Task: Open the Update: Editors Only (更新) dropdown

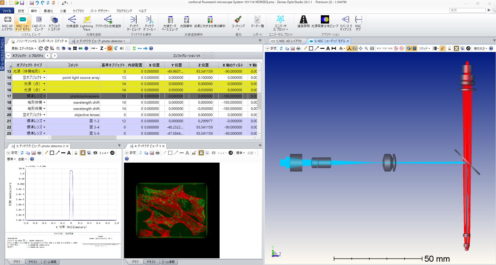Action: pyautogui.click(x=24, y=48)
